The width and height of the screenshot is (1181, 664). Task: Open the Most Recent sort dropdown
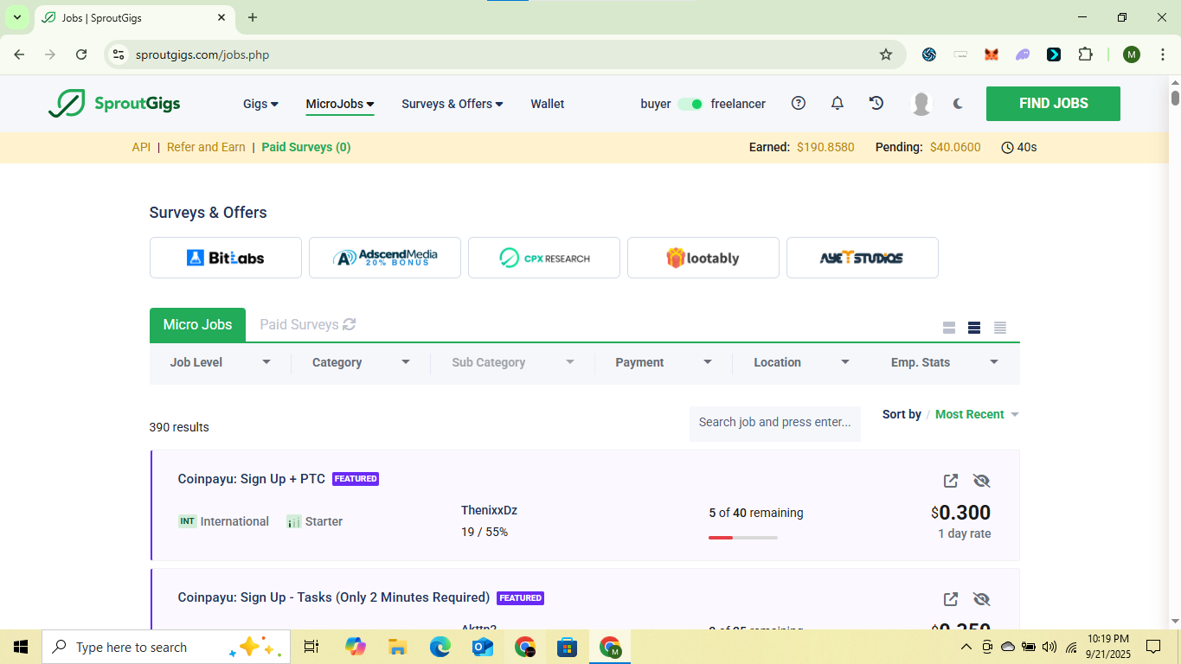(977, 414)
